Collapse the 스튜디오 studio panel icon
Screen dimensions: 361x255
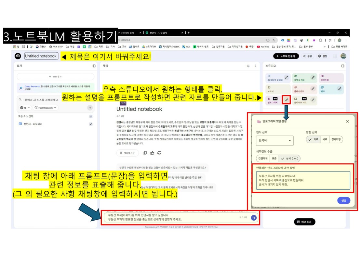coord(343,66)
